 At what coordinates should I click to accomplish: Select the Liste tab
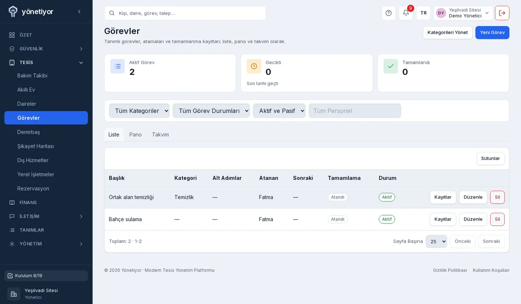(114, 135)
